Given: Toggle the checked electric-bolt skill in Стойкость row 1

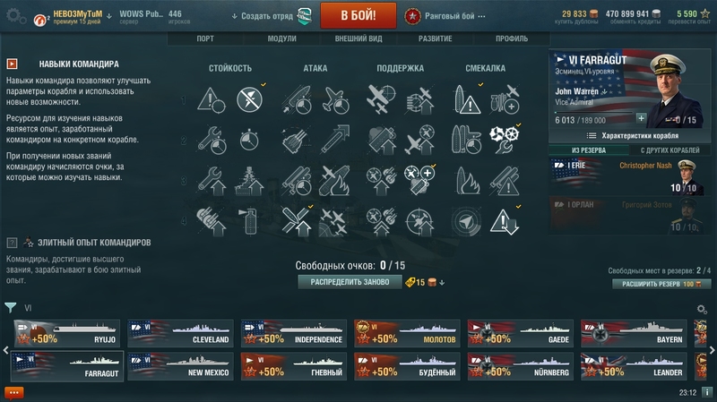Looking at the screenshot, I should click(x=250, y=99).
